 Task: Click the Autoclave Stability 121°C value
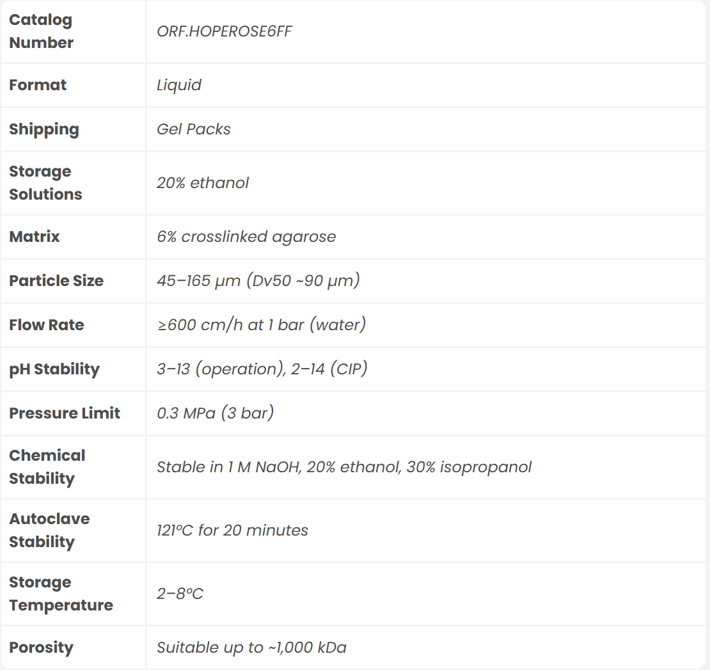pos(232,530)
